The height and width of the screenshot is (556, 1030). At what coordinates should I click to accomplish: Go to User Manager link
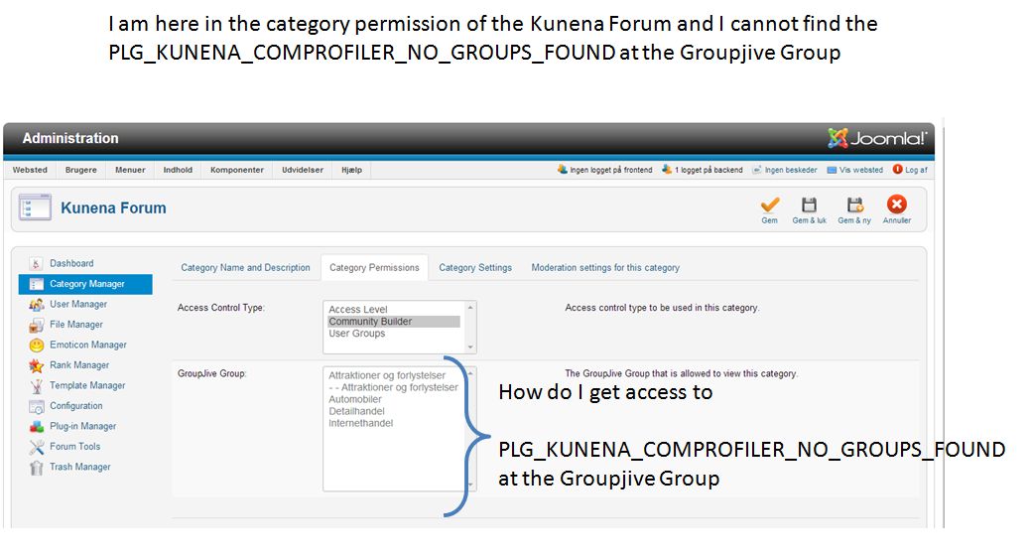coord(78,304)
